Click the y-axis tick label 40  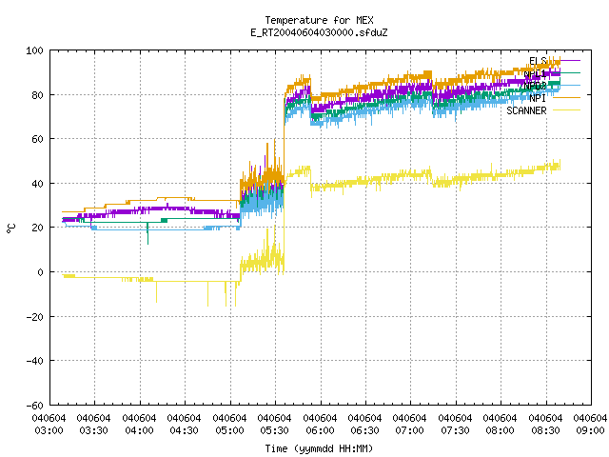38,184
